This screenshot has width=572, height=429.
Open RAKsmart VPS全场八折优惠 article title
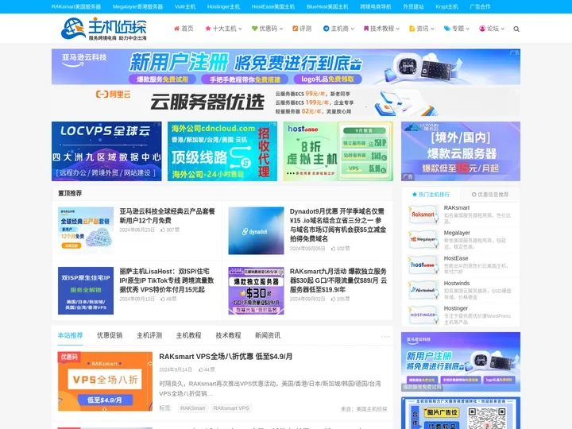(226, 357)
